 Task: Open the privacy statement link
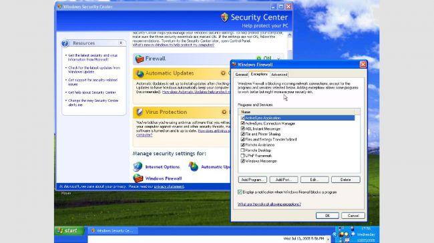[x=169, y=186]
